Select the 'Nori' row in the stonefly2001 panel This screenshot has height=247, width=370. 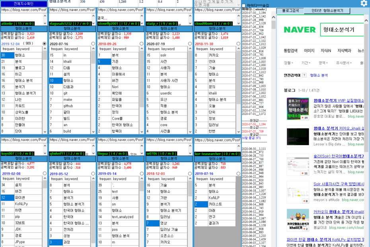pyautogui.click(x=118, y=87)
